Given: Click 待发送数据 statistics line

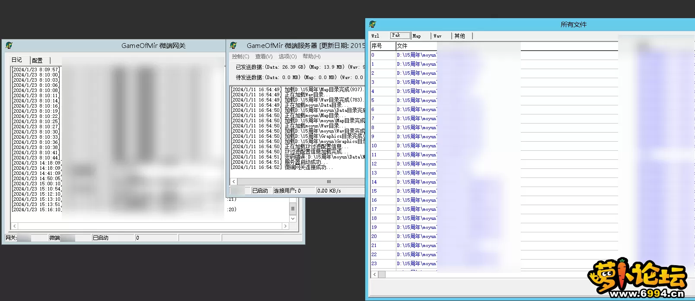Looking at the screenshot, I should coord(300,78).
